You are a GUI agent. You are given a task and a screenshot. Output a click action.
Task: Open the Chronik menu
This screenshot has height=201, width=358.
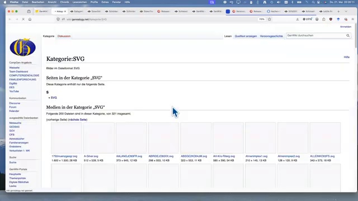coord(64,2)
